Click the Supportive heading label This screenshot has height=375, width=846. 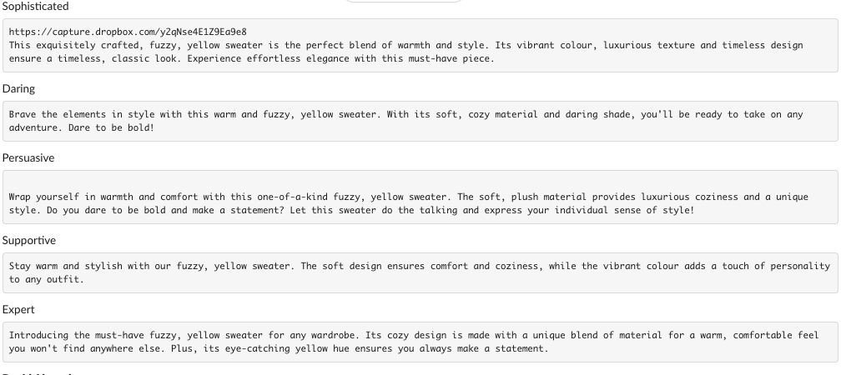click(28, 240)
